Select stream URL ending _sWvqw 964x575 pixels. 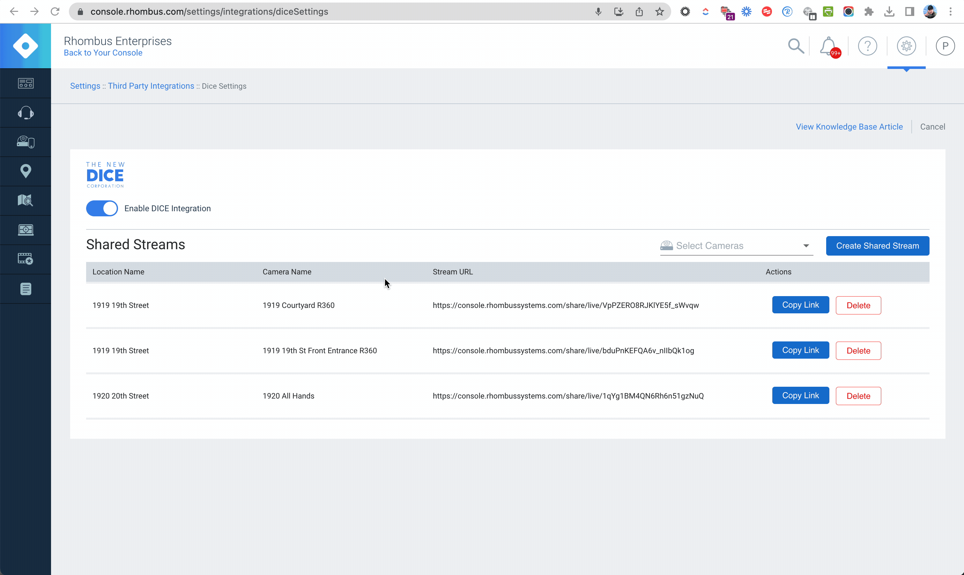(x=566, y=305)
